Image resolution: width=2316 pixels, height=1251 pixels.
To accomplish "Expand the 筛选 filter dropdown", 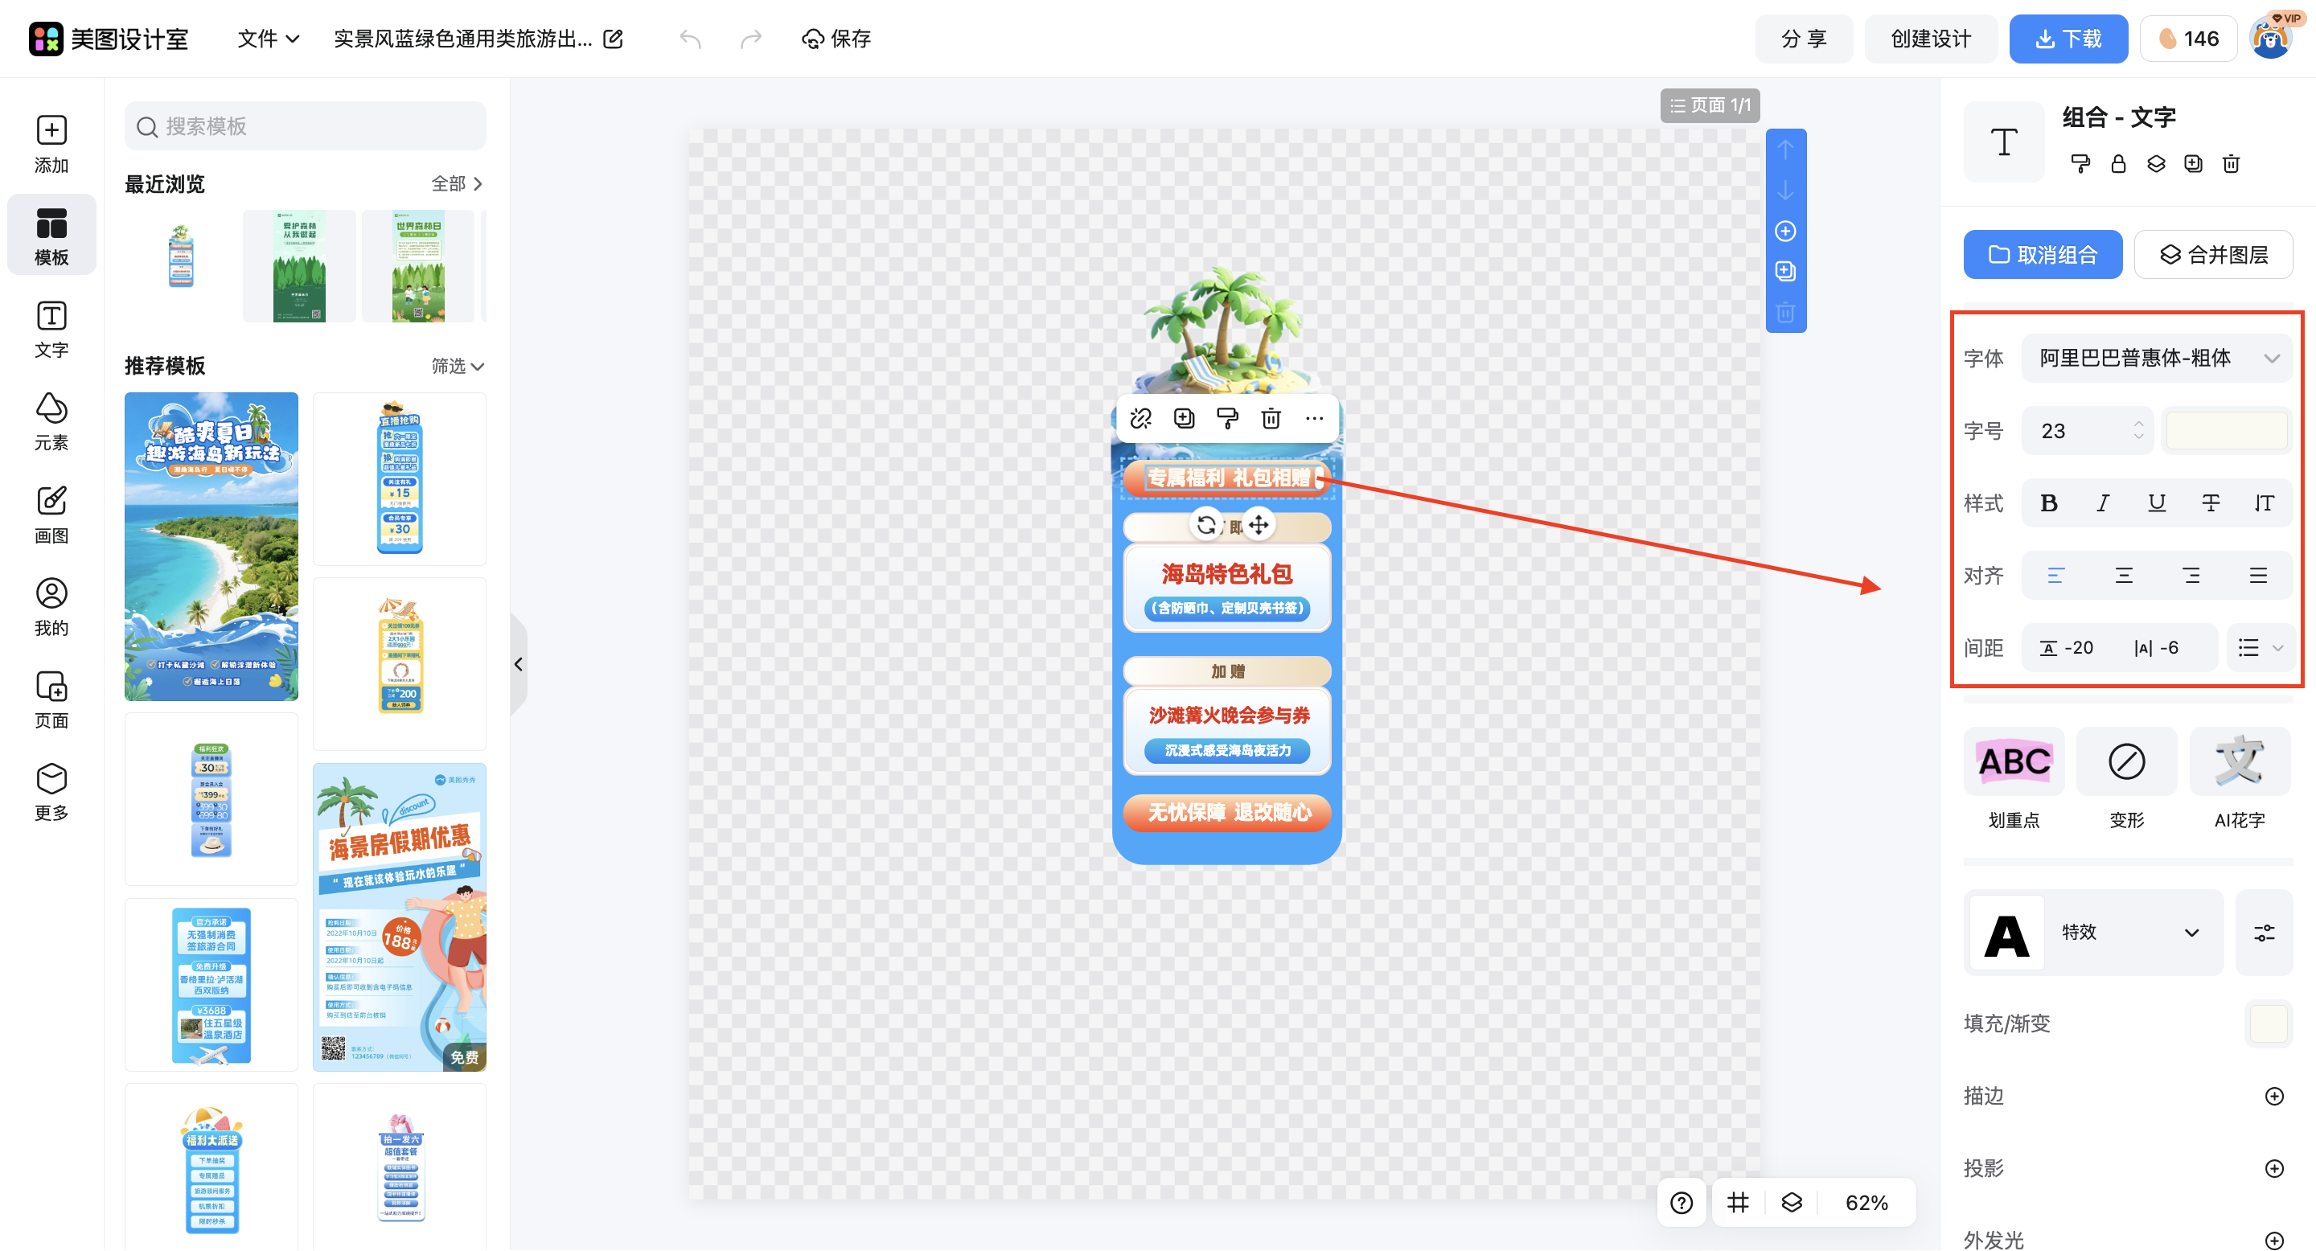I will pyautogui.click(x=457, y=366).
